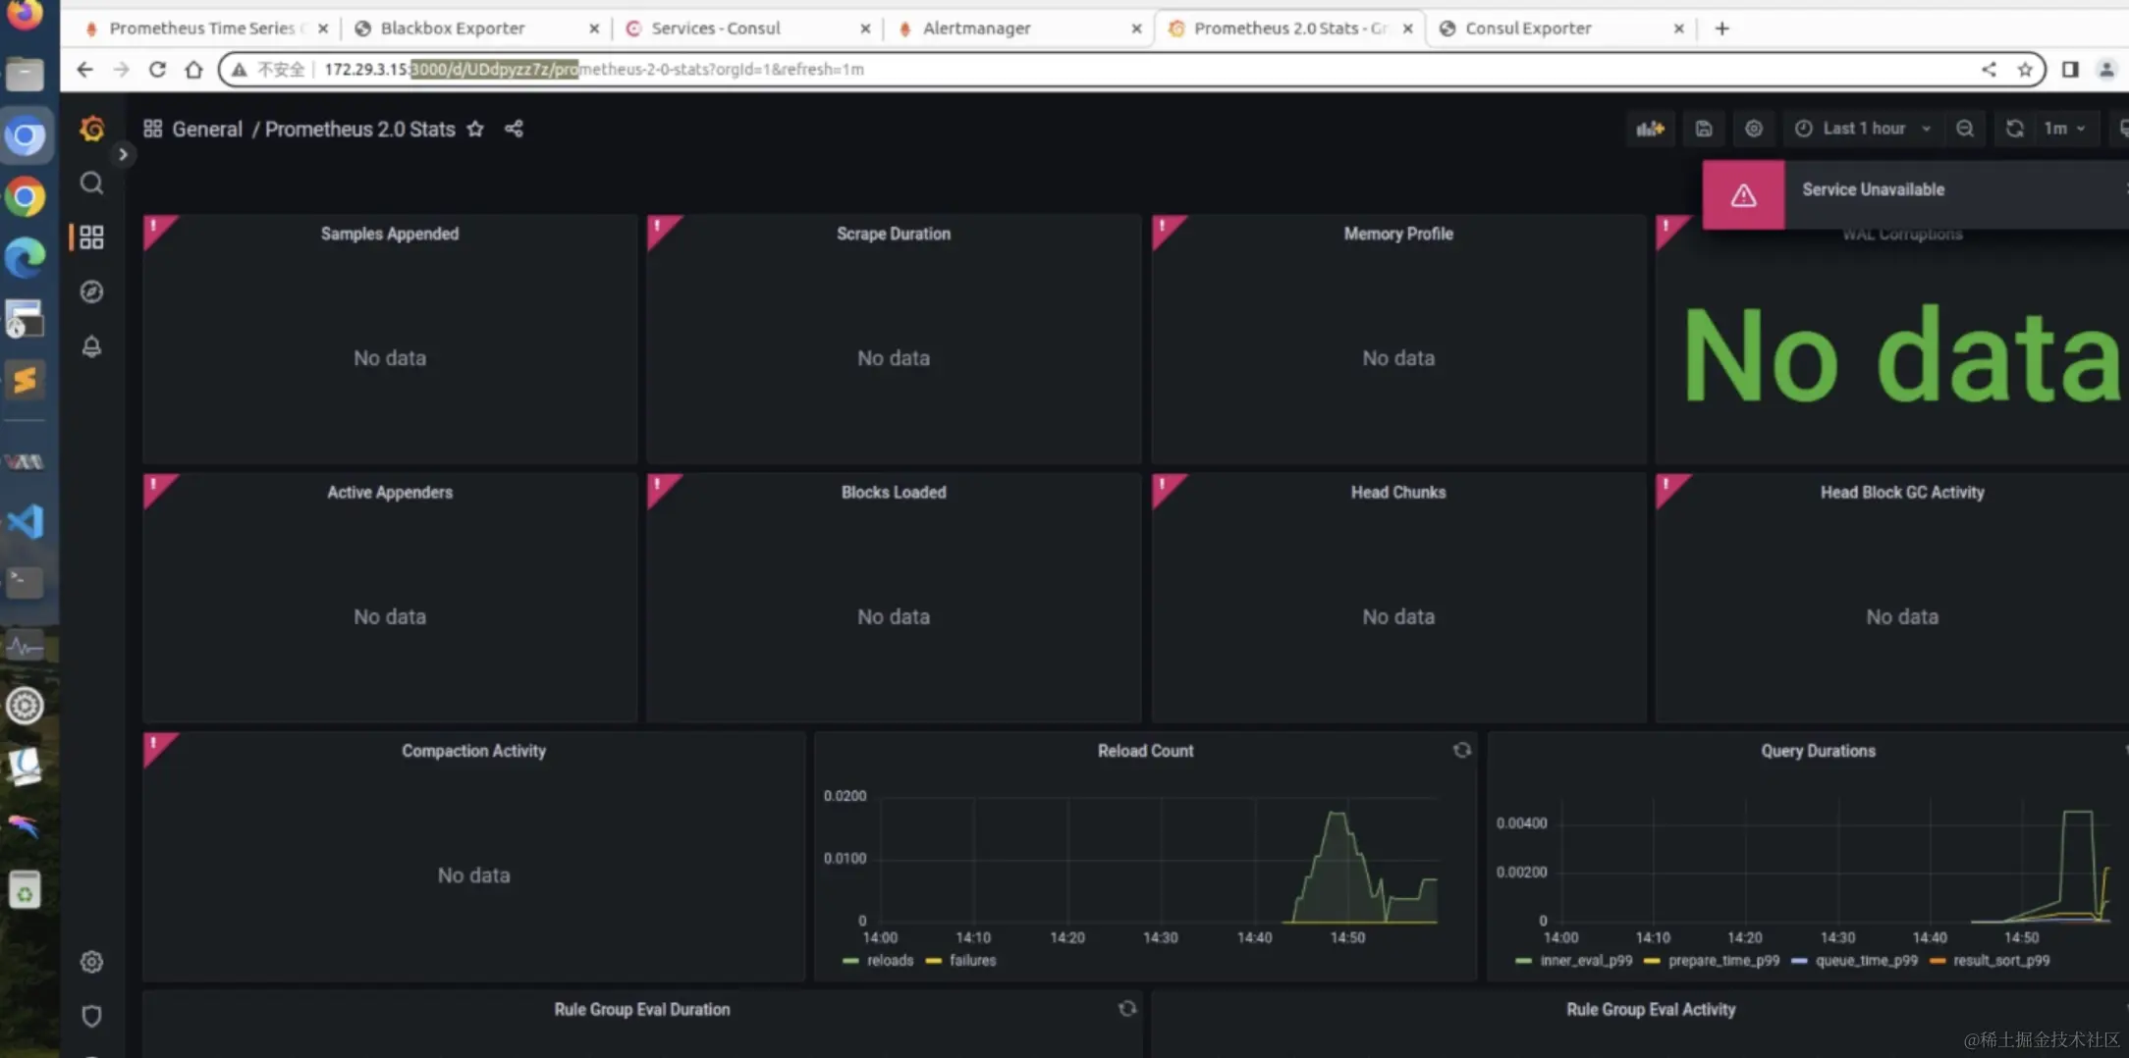Star the Prometheus 2.0 Stats dashboard
Screen dimensions: 2129x1058
475,129
